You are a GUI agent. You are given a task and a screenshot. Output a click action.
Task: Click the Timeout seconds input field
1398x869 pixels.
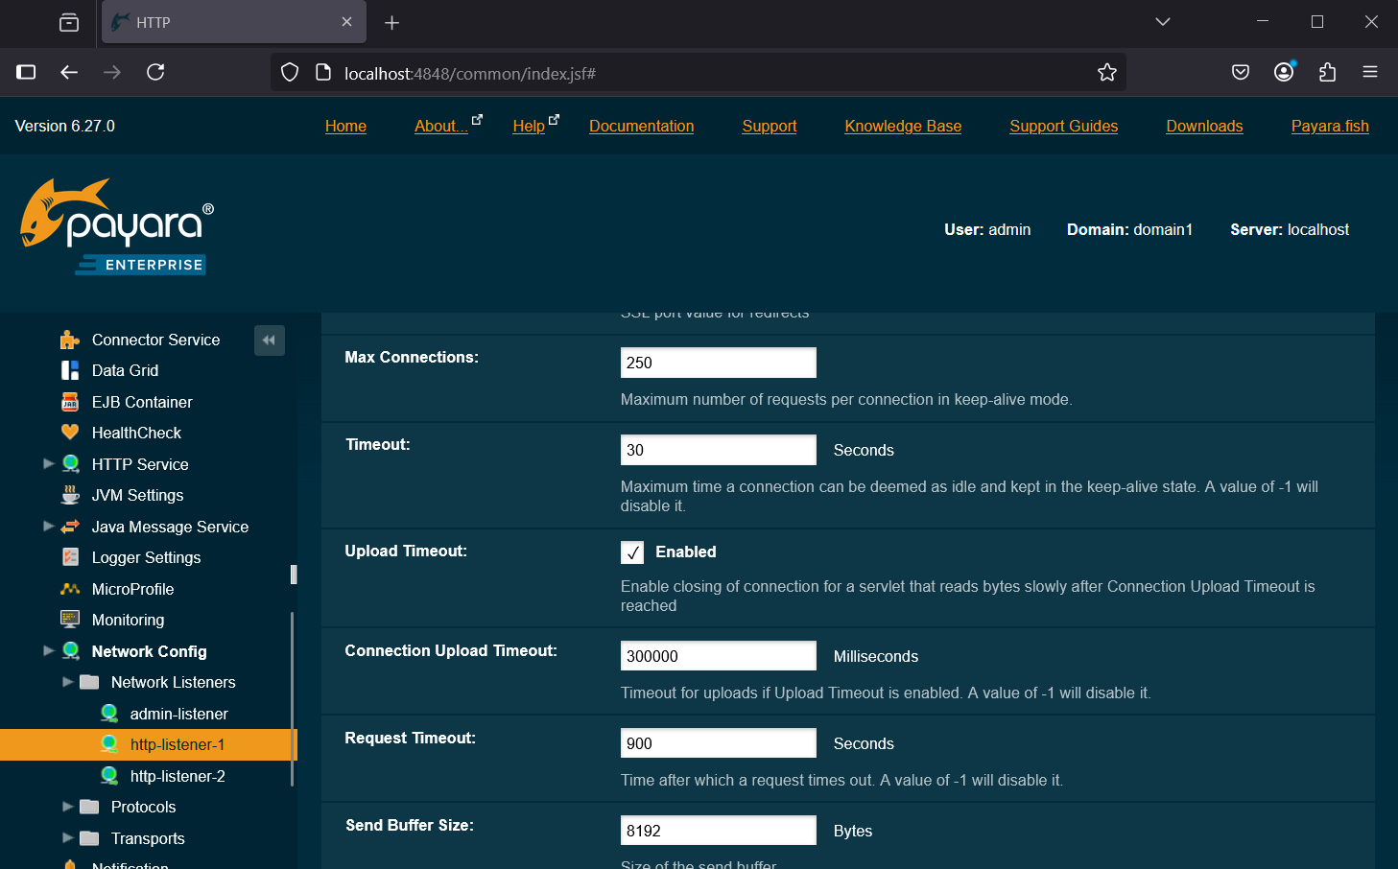click(x=719, y=450)
